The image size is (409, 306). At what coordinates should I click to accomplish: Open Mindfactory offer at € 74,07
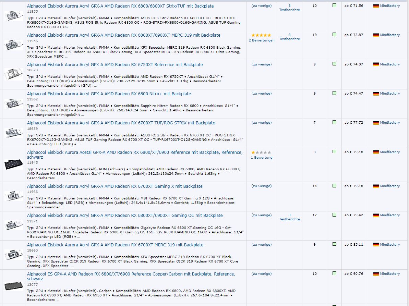(390, 64)
